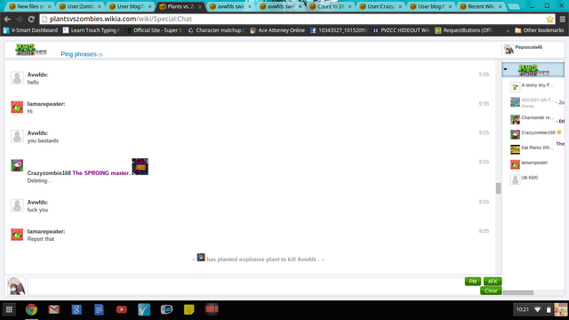The width and height of the screenshot is (569, 320).
Task: Click the chat window vertical scrollbar thumb
Action: click(x=498, y=188)
